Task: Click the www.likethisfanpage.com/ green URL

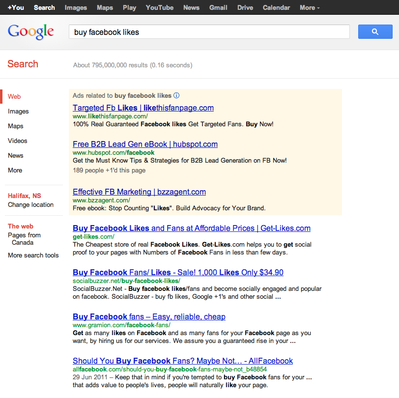Action: pyautogui.click(x=110, y=116)
